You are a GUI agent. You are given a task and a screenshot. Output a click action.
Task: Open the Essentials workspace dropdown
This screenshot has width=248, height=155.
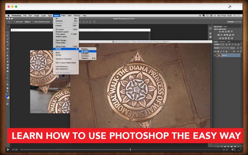click(x=230, y=22)
